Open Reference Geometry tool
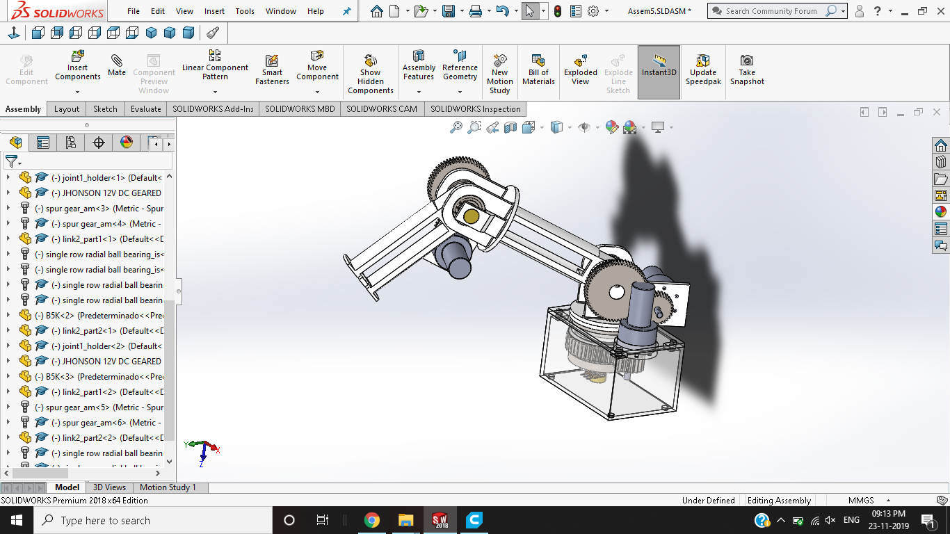Image resolution: width=950 pixels, height=534 pixels. pyautogui.click(x=460, y=65)
